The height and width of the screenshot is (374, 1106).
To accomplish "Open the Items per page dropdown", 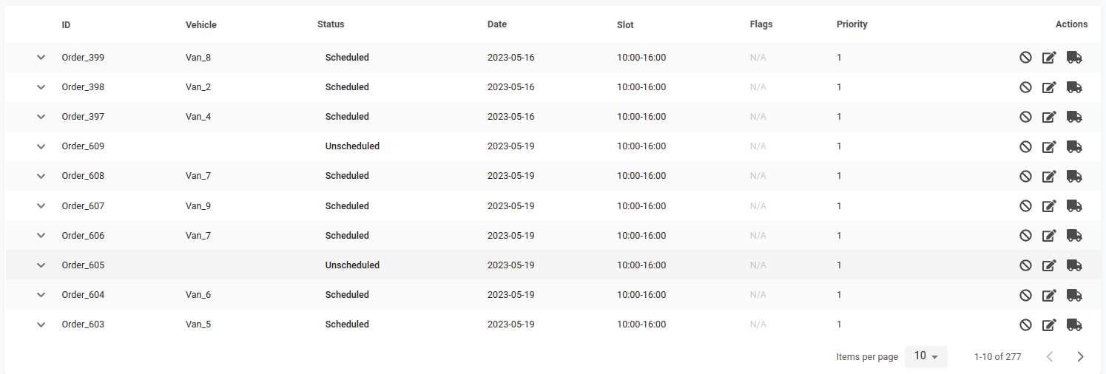I will coord(925,356).
